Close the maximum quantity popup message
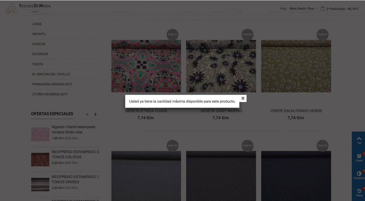 tap(243, 98)
